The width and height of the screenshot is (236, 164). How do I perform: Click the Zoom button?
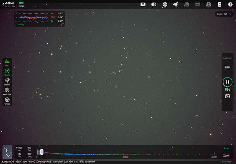pos(226,156)
